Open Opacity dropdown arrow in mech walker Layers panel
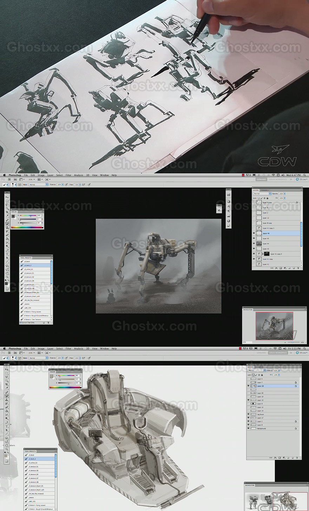The width and height of the screenshot is (309, 511). 284,194
